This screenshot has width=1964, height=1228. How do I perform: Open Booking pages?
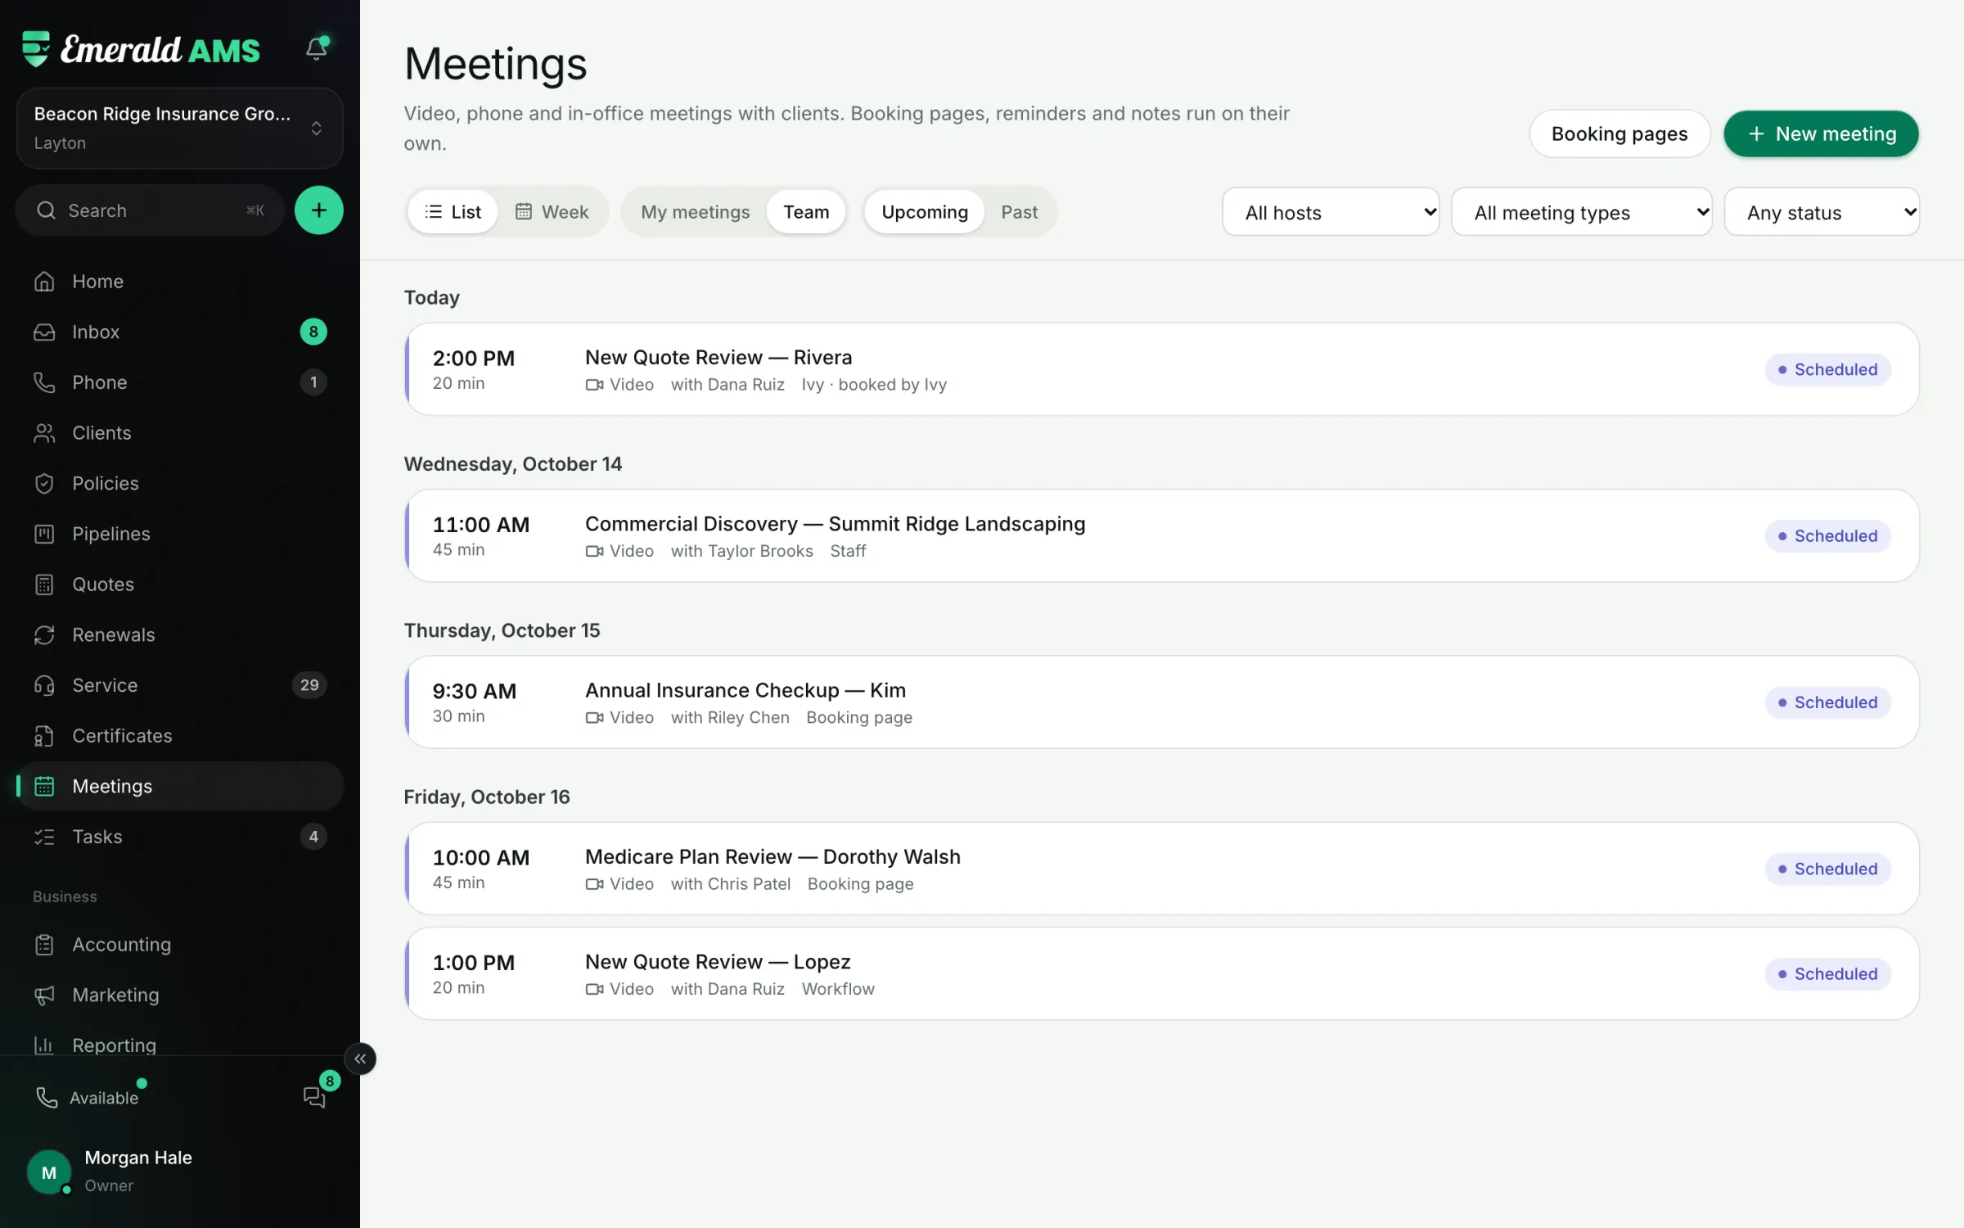(1619, 133)
